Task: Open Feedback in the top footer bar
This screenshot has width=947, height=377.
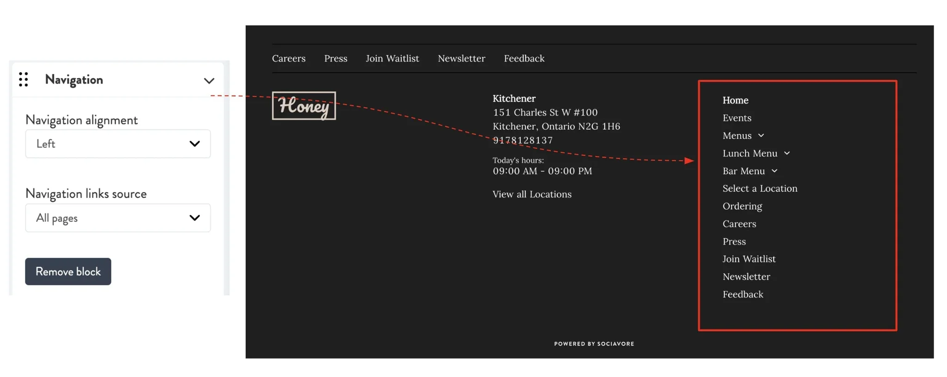Action: (x=524, y=58)
